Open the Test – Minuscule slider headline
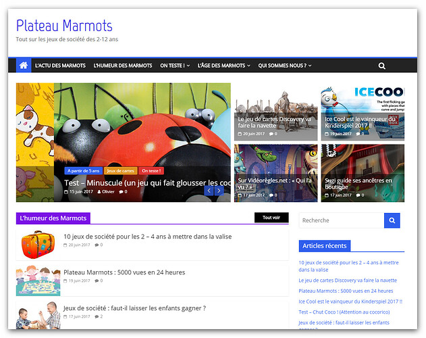The width and height of the screenshot is (426, 338). click(x=148, y=183)
